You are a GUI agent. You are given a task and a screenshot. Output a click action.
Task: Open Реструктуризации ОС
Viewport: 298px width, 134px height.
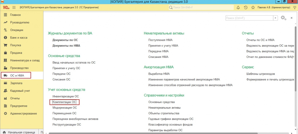(x=67, y=124)
